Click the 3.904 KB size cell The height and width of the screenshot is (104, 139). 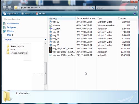(x=126, y=32)
